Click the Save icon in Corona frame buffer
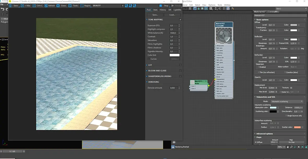The height and width of the screenshot is (159, 308). (10, 6)
